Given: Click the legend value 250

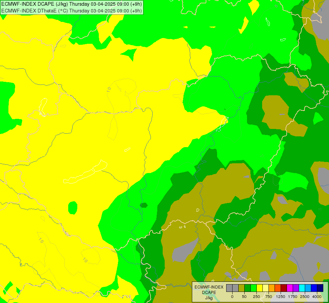Looking at the screenshot, I should [x=256, y=297].
